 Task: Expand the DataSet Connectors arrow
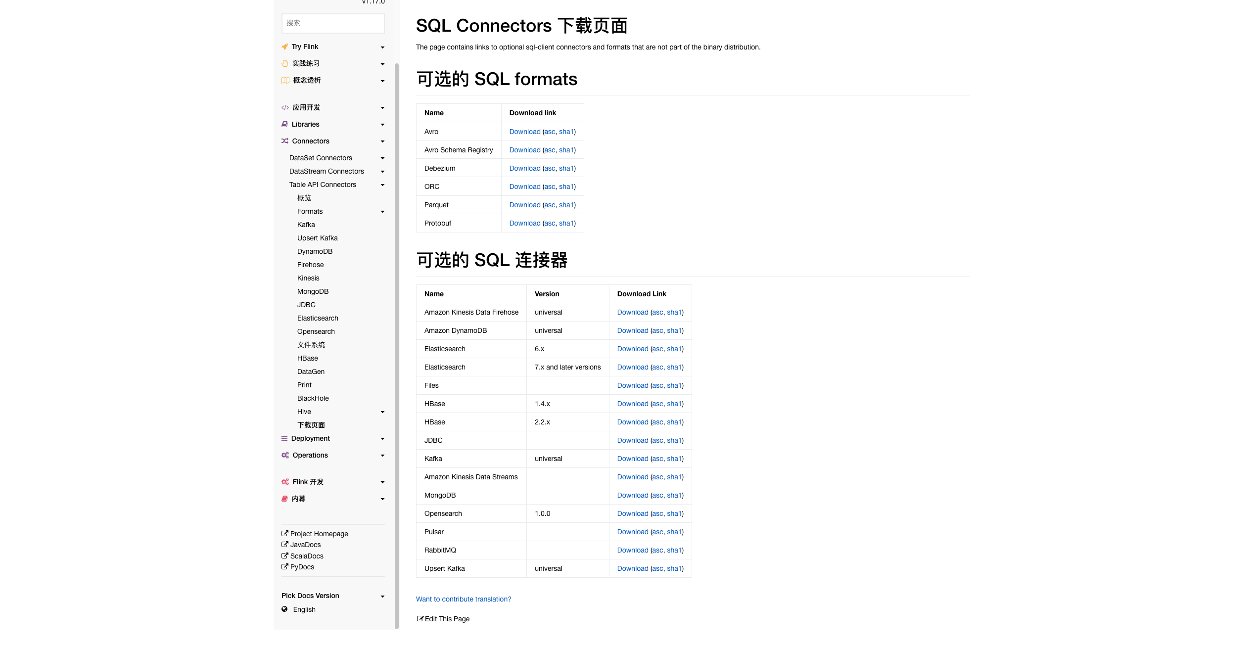[382, 158]
